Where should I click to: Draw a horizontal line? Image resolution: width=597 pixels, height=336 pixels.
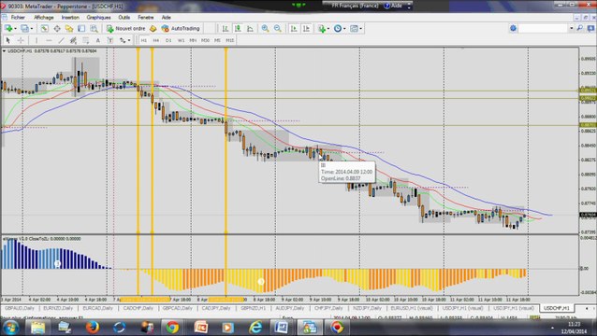click(49, 40)
